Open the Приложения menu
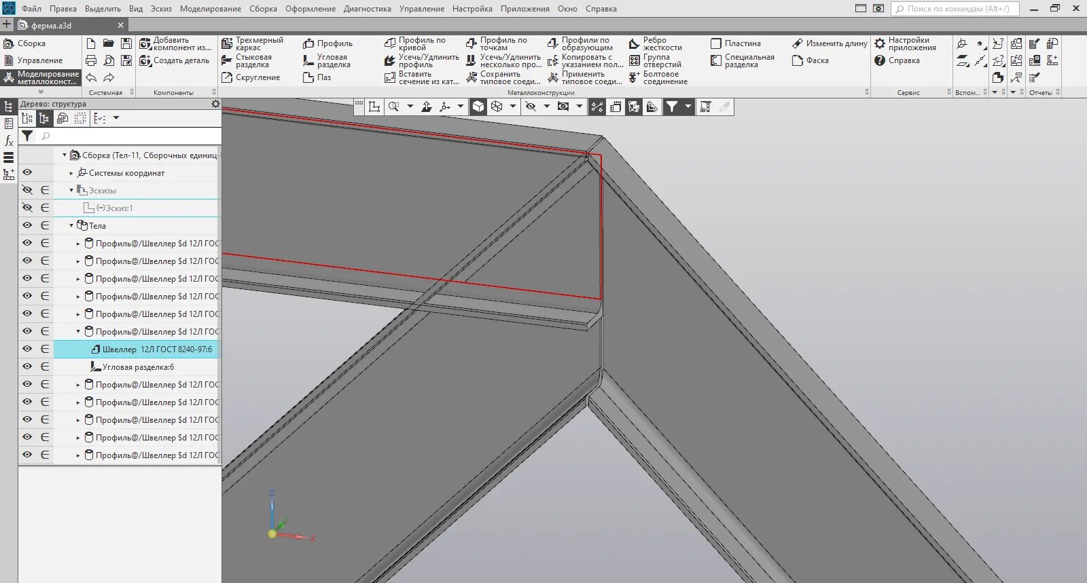 click(x=525, y=9)
